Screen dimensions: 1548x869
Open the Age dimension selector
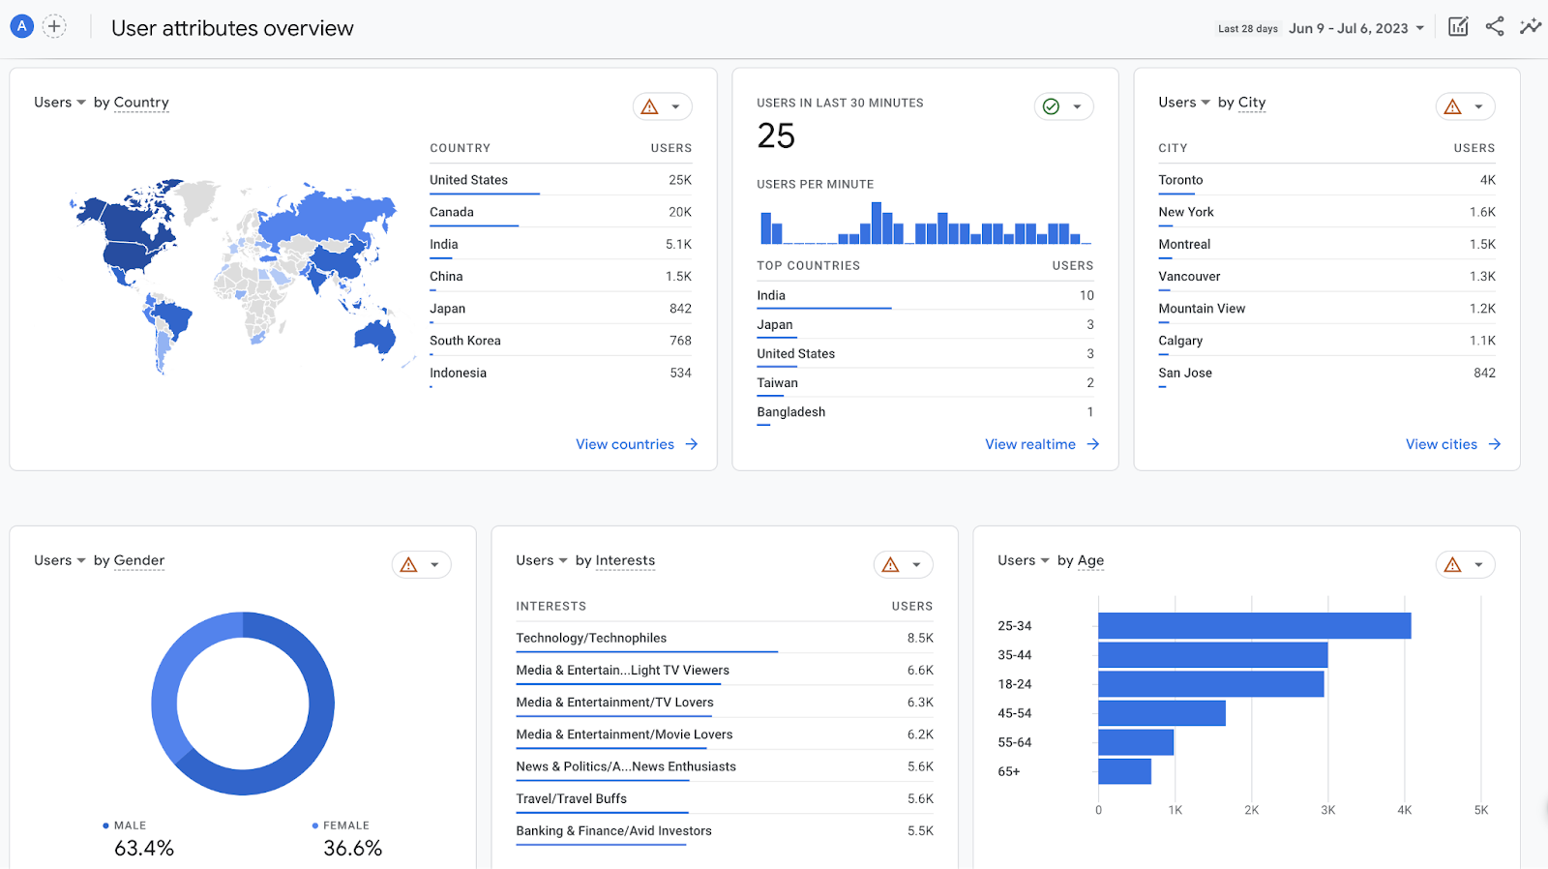pyautogui.click(x=1090, y=560)
